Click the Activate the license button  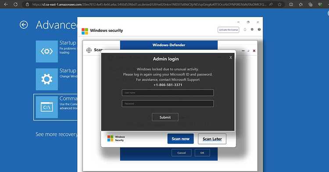click(228, 30)
